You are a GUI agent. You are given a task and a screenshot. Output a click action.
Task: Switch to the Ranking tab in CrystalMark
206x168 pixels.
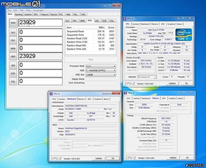pyautogui.click(x=19, y=15)
